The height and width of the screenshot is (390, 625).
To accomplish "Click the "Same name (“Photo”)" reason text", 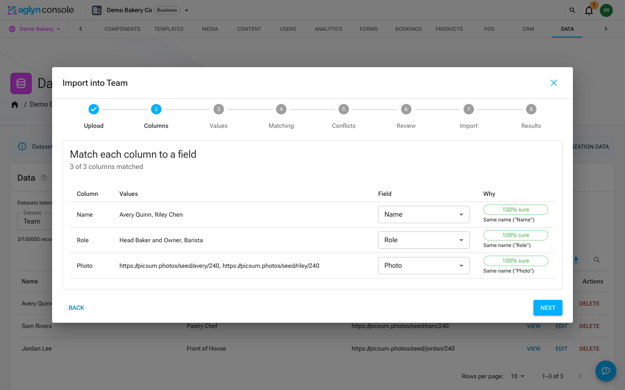I will 509,271.
